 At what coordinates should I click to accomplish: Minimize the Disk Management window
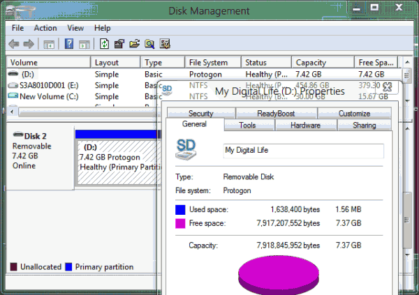click(356, 8)
